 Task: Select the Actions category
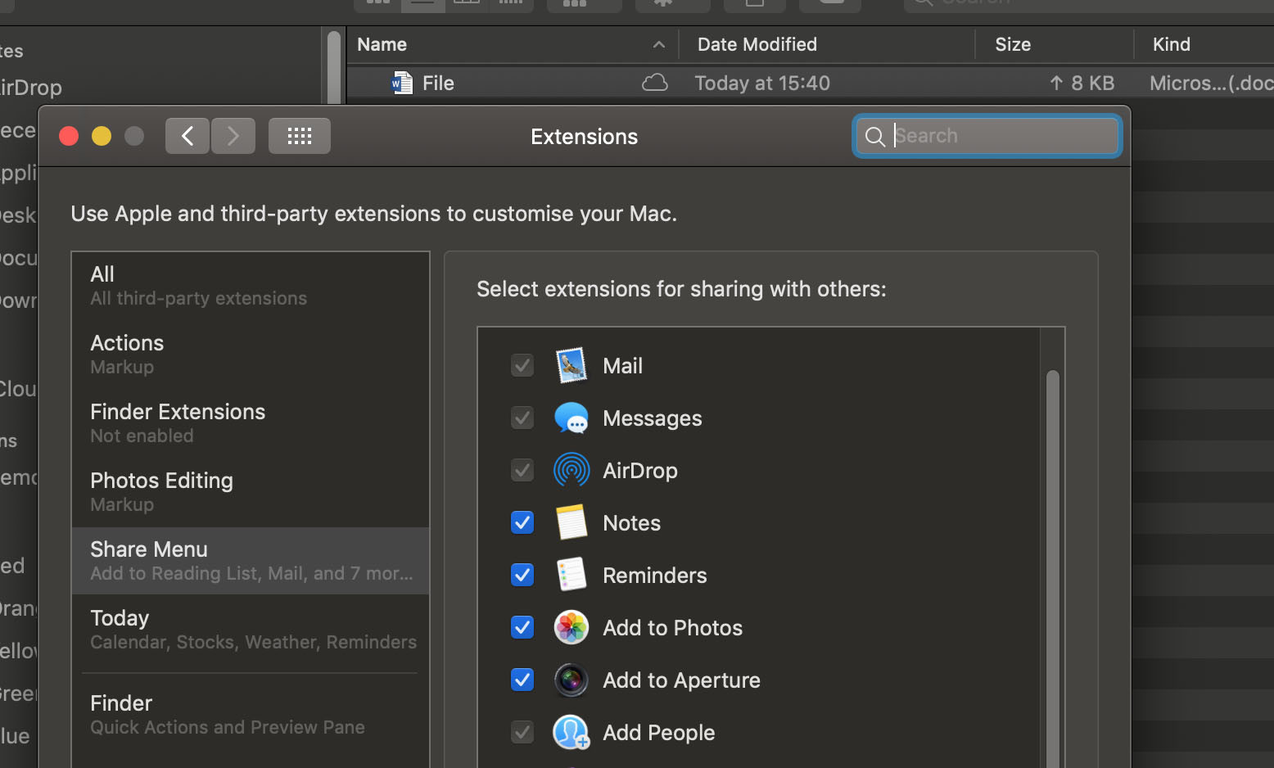[x=251, y=355]
